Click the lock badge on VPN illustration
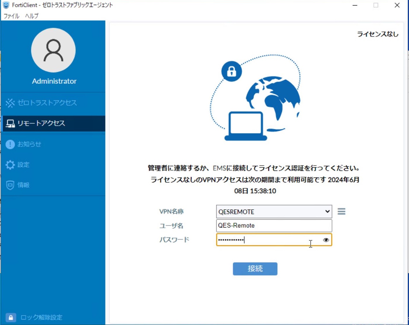The image size is (409, 325). coord(232,71)
